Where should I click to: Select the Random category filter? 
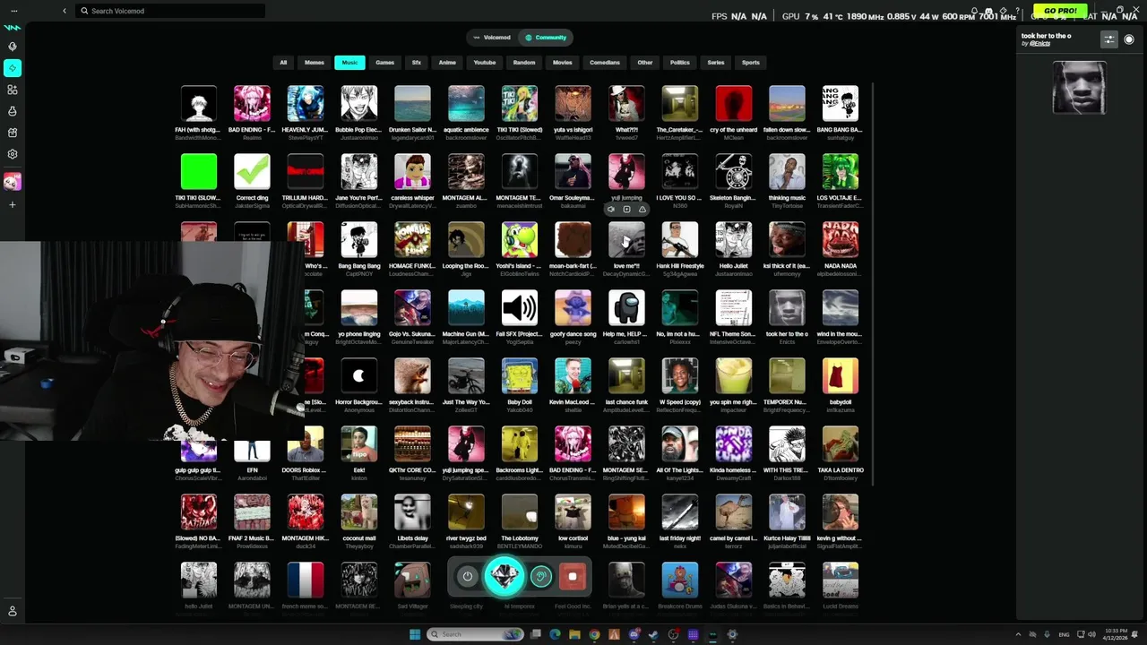click(x=524, y=63)
